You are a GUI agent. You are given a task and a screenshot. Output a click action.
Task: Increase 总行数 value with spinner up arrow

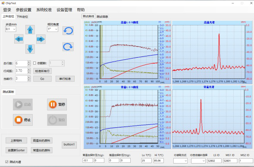pyautogui.click(x=29, y=62)
